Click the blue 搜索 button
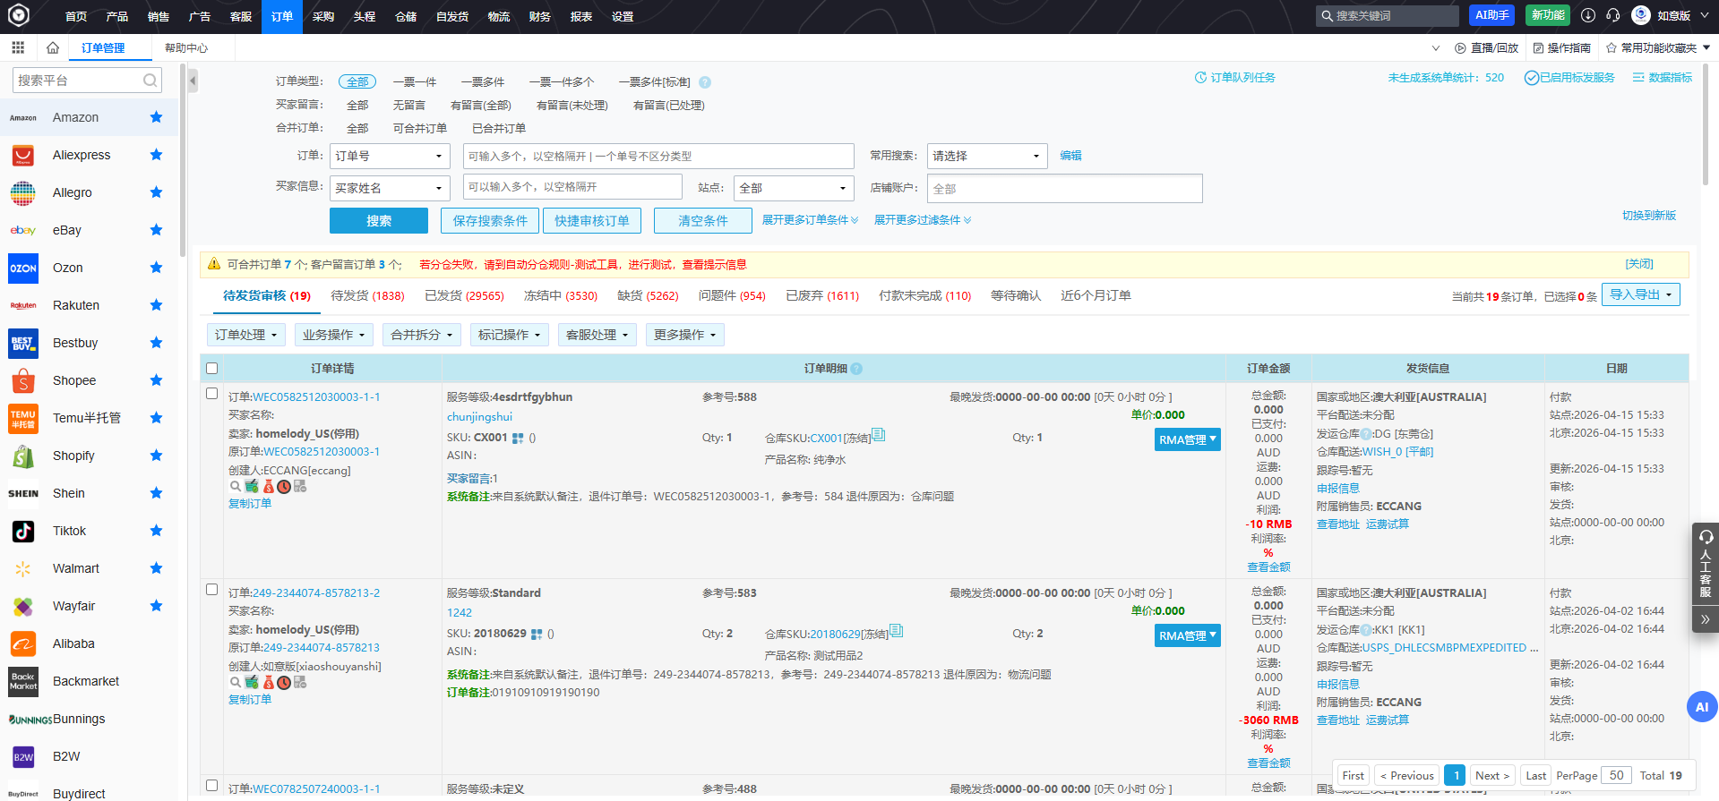Image resolution: width=1719 pixels, height=801 pixels. 378,221
